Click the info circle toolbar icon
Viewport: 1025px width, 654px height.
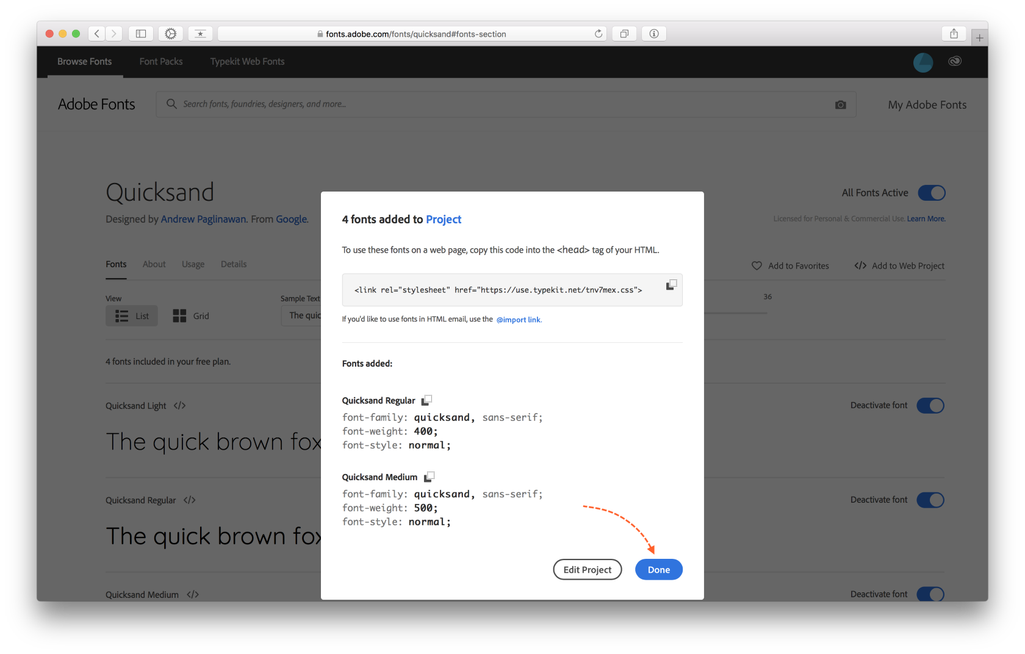click(x=654, y=34)
